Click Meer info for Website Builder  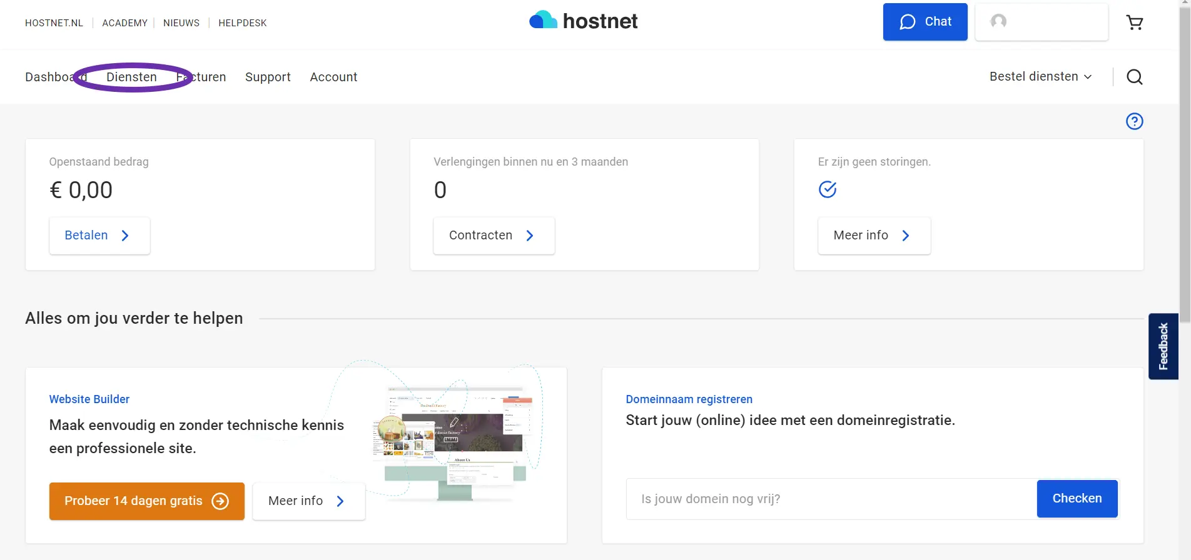pos(309,501)
